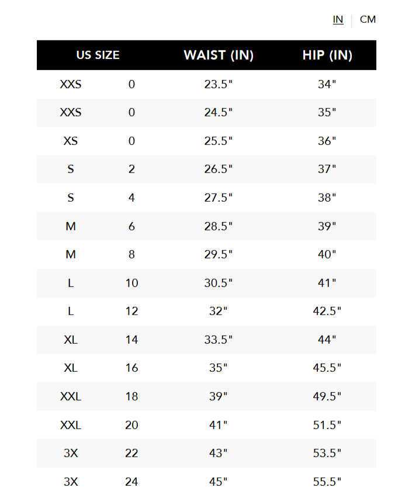
Task: Click the 35" hip value
Action: (327, 112)
